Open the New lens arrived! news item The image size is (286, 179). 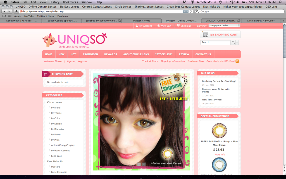pos(212,100)
